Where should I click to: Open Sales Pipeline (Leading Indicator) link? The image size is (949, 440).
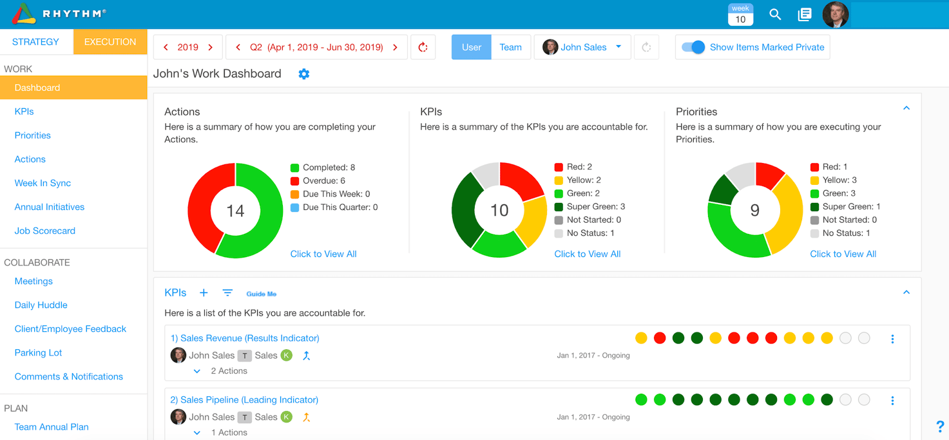244,400
